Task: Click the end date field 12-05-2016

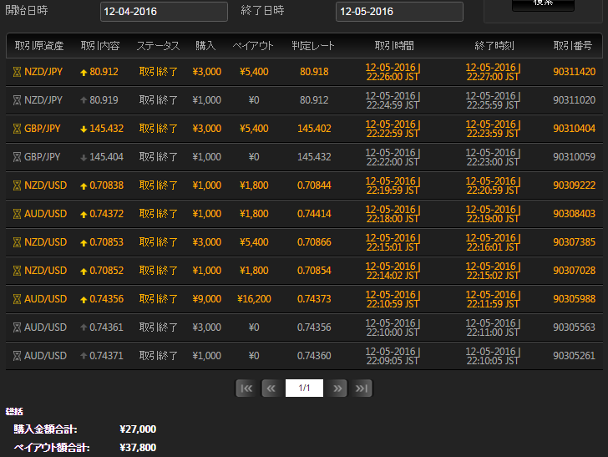Action: pyautogui.click(x=398, y=12)
